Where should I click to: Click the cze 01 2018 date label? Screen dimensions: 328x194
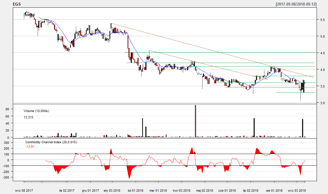click(x=227, y=190)
